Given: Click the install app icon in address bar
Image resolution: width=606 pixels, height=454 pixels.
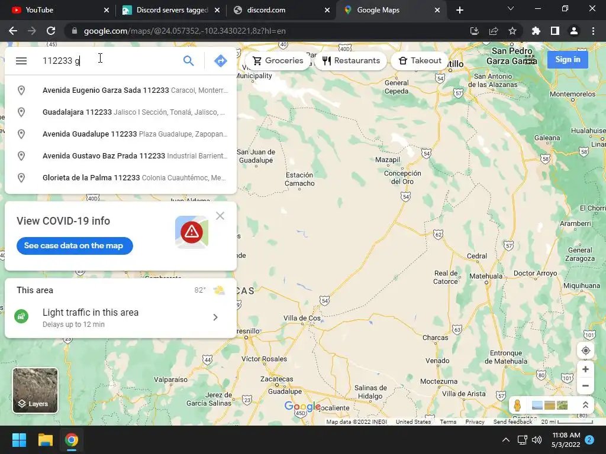Looking at the screenshot, I should (474, 31).
